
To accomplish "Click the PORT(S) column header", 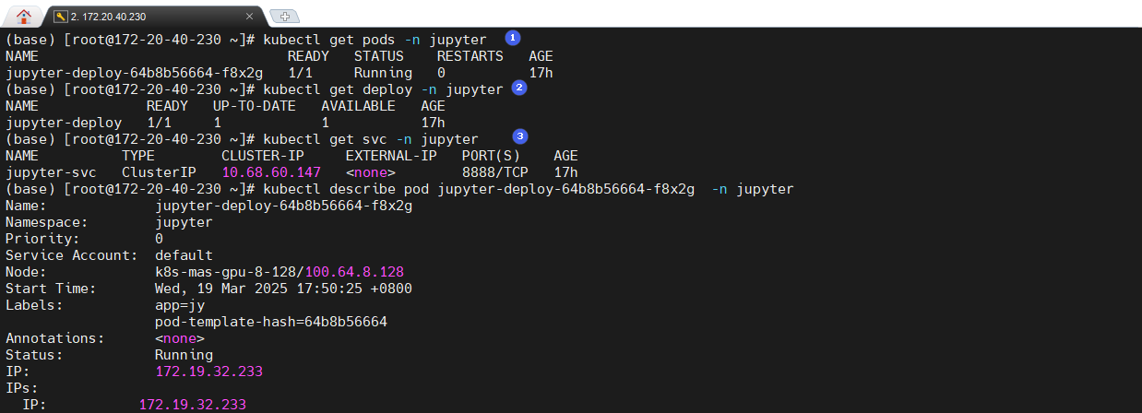I will [x=491, y=156].
